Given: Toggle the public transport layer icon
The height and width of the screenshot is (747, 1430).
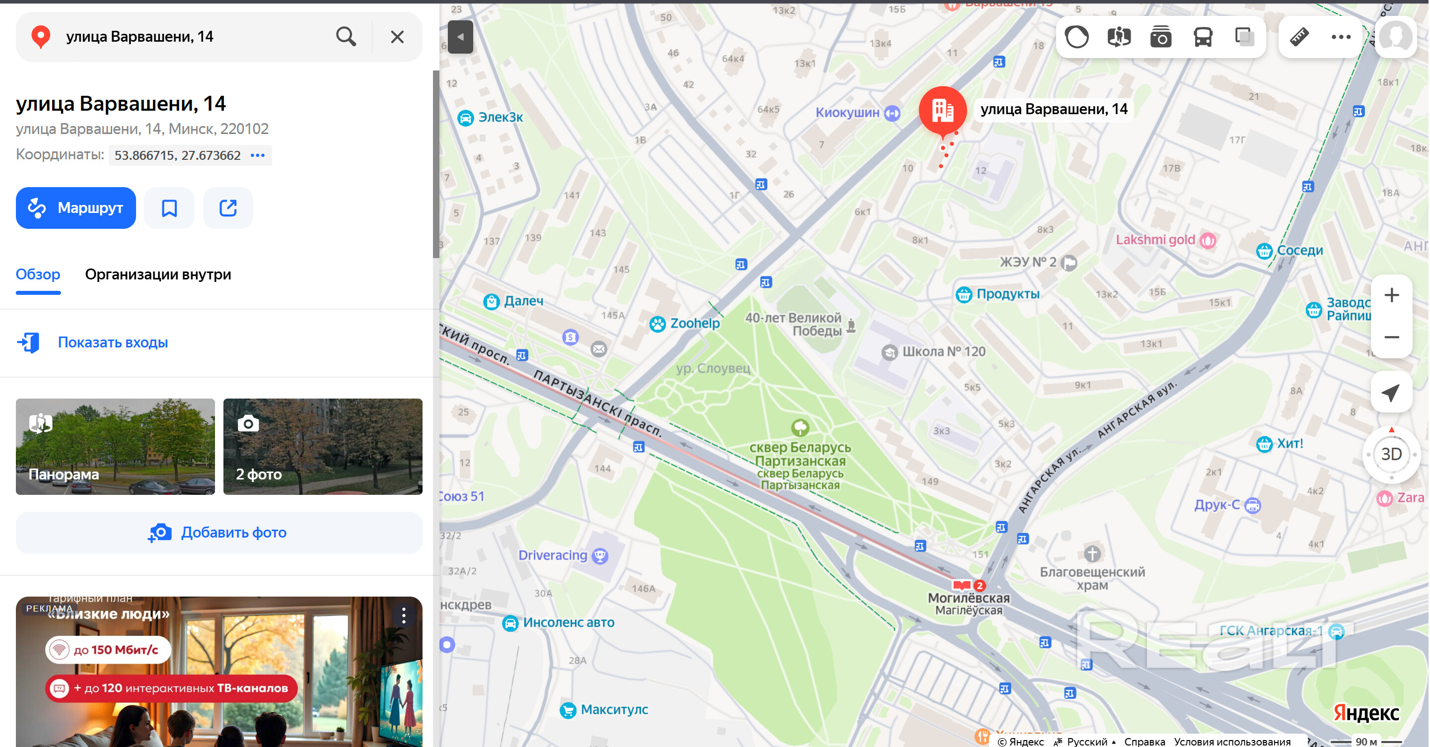Looking at the screenshot, I should [1203, 37].
